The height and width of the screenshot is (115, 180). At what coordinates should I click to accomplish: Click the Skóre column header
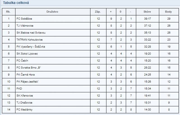point(147,12)
